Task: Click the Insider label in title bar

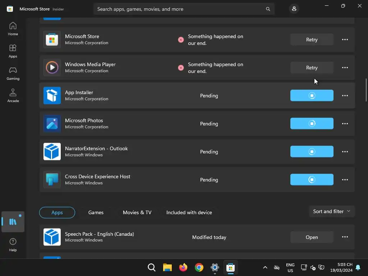Action: tap(58, 9)
